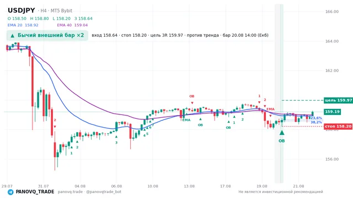353x198 pixels.
Task: Click the PANOVQ_TRADE channel name
Action: (x=35, y=192)
